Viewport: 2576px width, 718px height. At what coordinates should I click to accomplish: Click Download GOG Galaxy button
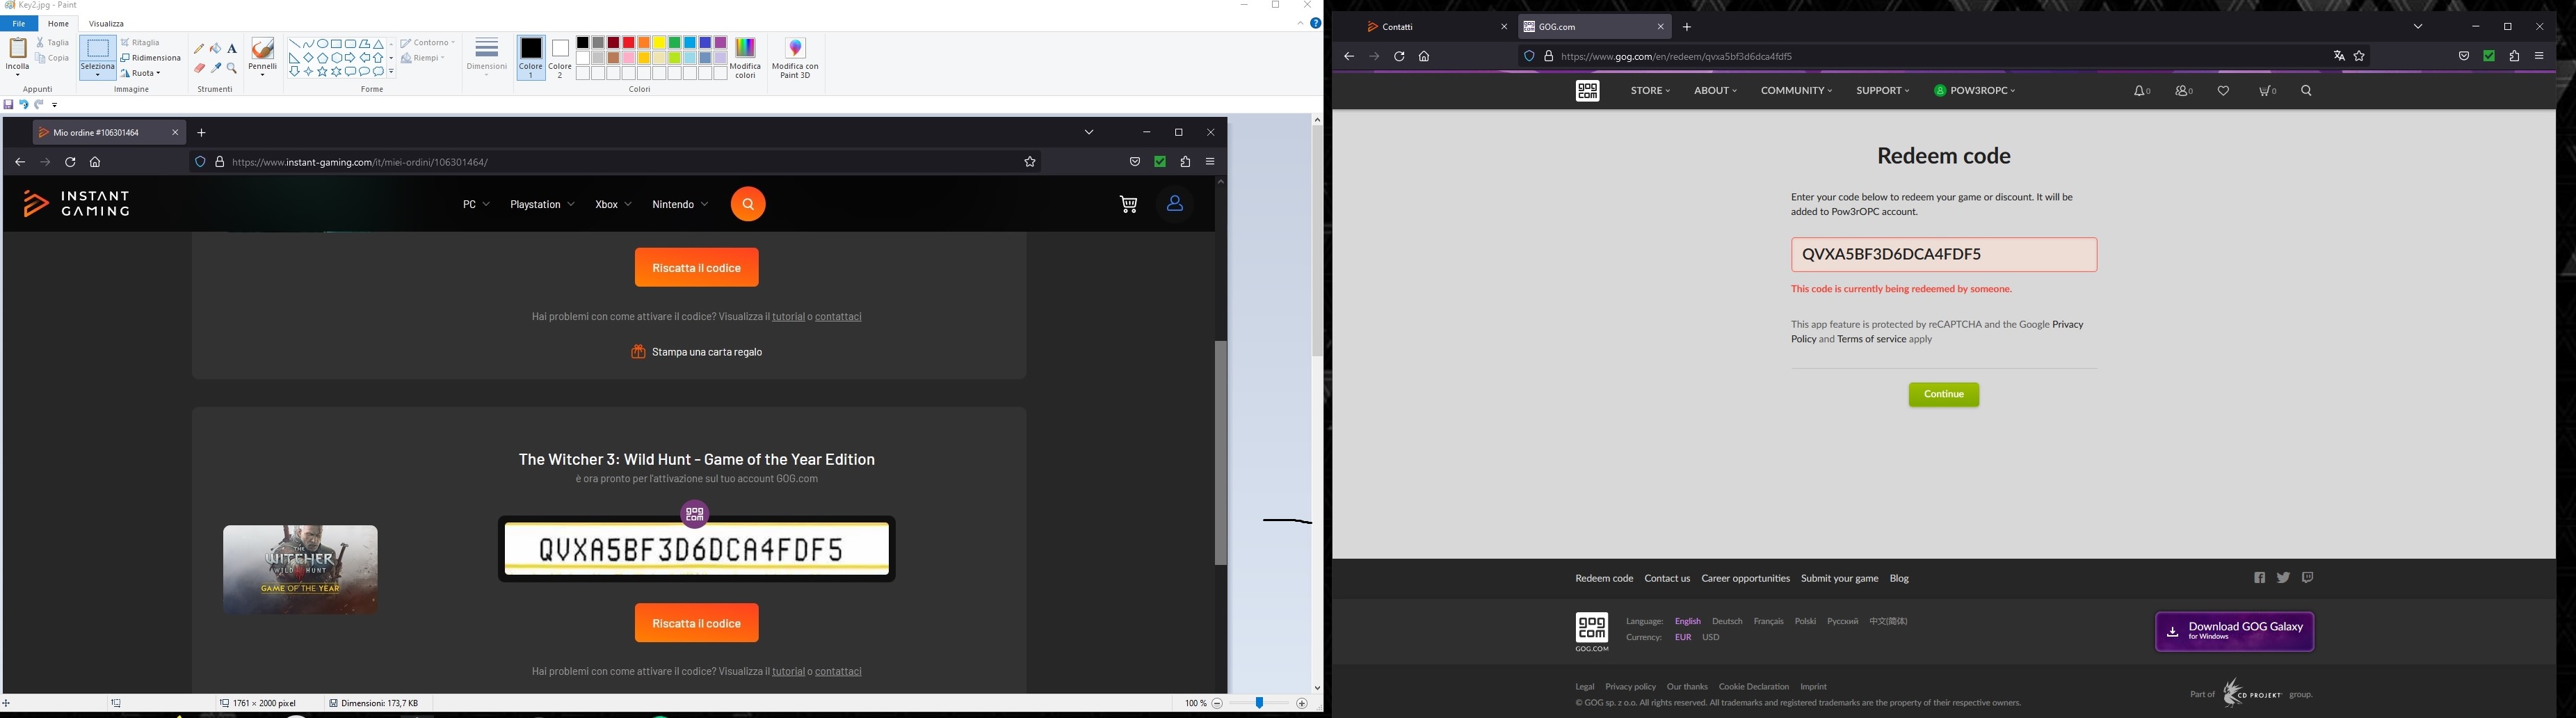point(2234,632)
